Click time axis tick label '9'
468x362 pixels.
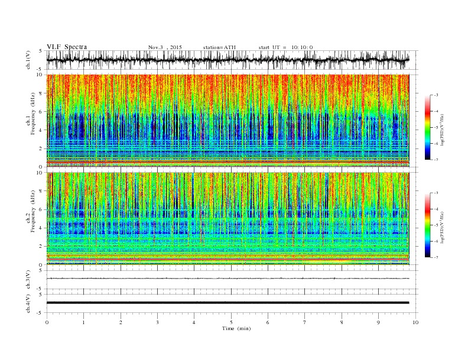click(378, 322)
